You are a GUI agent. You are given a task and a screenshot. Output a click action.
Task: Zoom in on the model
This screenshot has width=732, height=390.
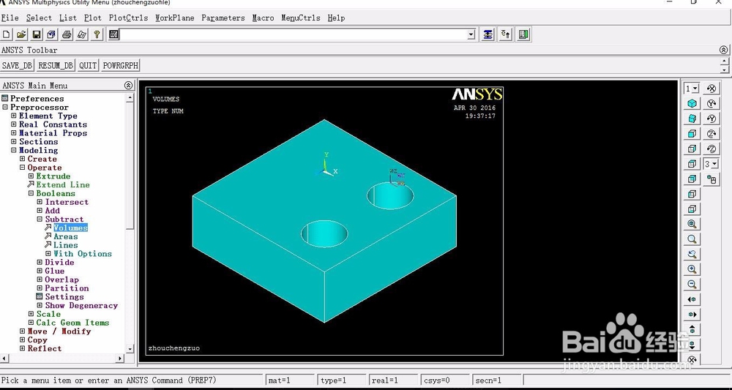(692, 269)
